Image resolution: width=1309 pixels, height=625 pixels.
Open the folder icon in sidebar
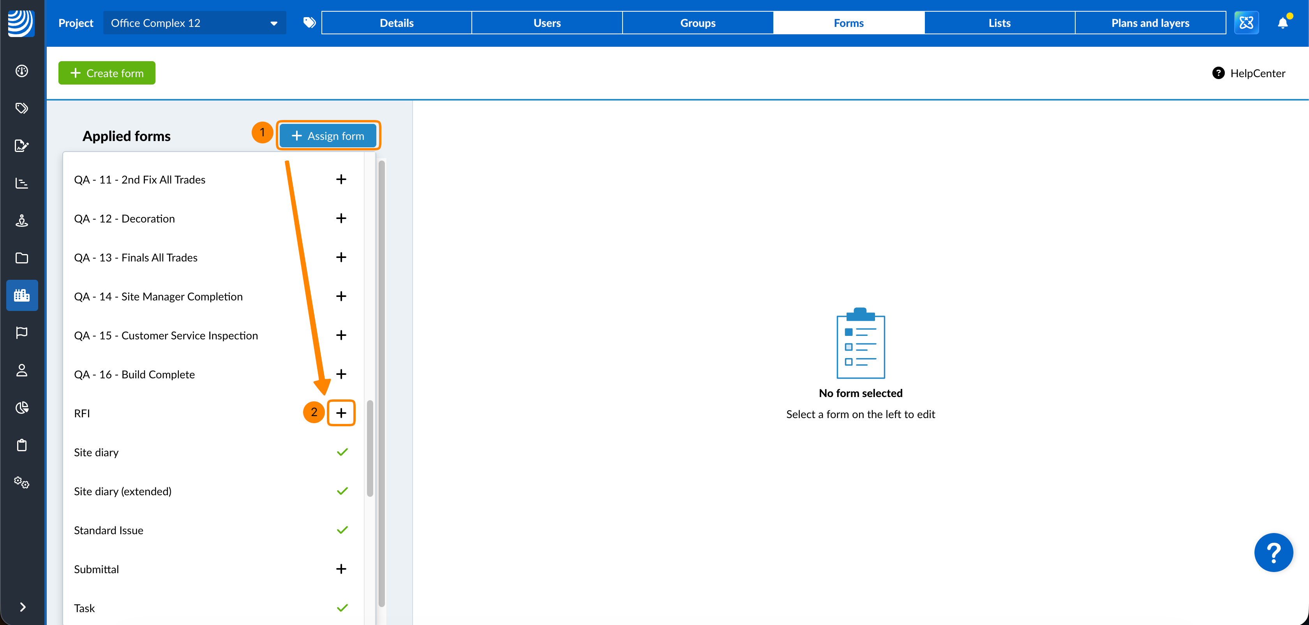coord(22,258)
